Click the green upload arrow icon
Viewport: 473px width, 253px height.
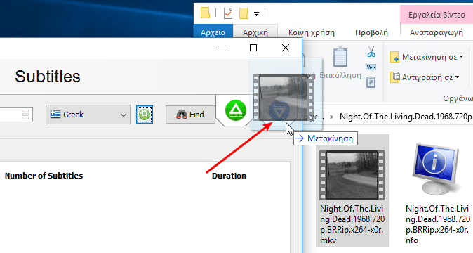click(236, 110)
